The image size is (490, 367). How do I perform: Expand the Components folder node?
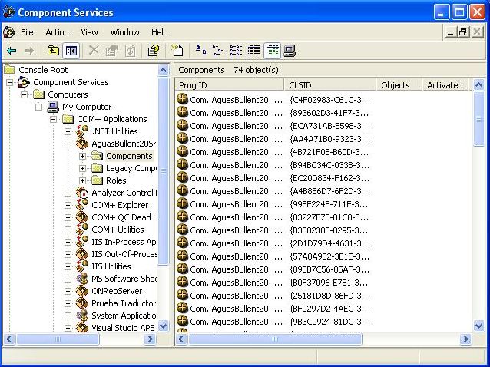82,156
